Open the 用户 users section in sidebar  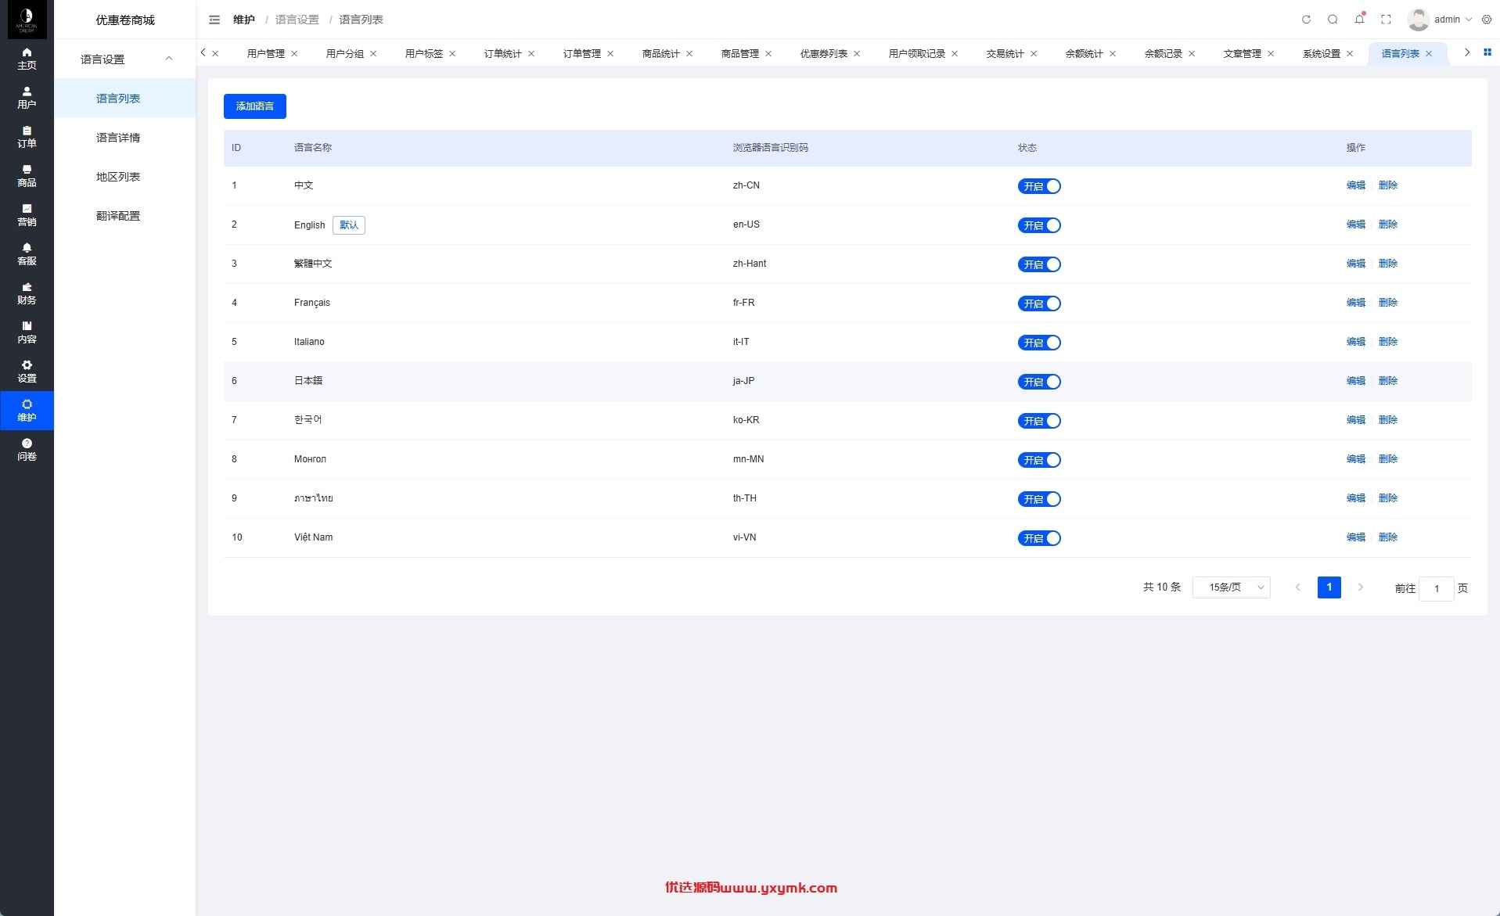click(x=27, y=98)
